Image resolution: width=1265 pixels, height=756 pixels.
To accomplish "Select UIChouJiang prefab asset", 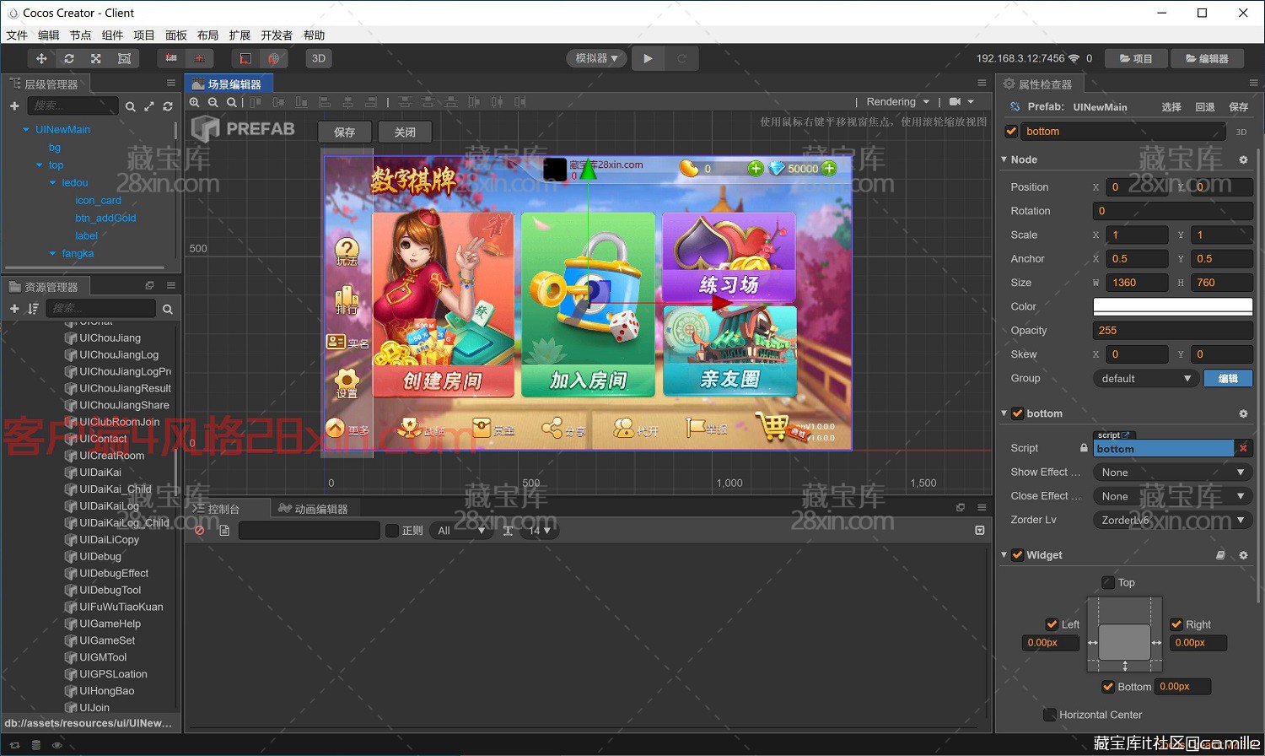I will (x=110, y=337).
